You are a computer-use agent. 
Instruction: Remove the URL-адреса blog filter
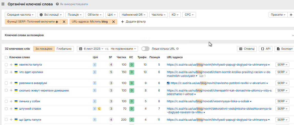113,22
